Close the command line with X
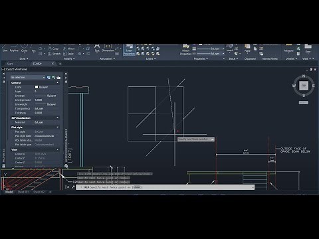The width and height of the screenshot is (319, 239). point(68,187)
